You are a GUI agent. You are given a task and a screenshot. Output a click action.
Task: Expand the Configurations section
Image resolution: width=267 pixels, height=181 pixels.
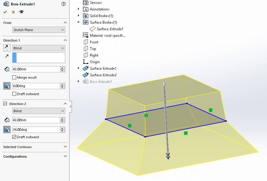pos(65,156)
